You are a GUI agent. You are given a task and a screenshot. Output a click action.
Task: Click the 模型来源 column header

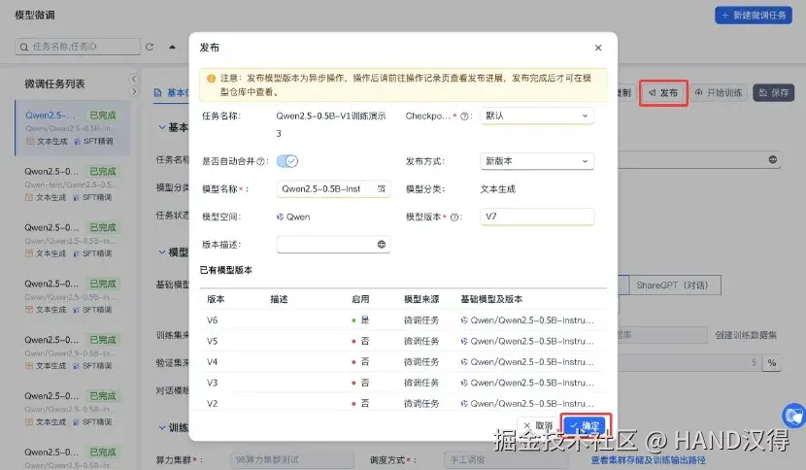point(421,299)
